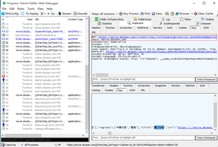Click the request Find search field
Image resolution: width=218 pixels, height=147 pixels.
143,79
